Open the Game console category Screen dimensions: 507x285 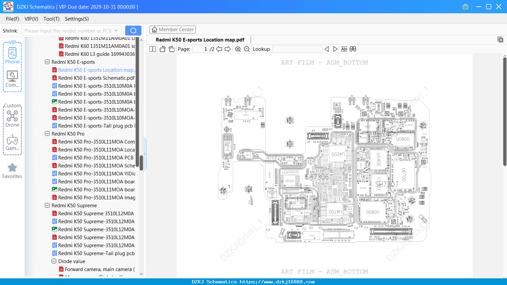pos(12,142)
